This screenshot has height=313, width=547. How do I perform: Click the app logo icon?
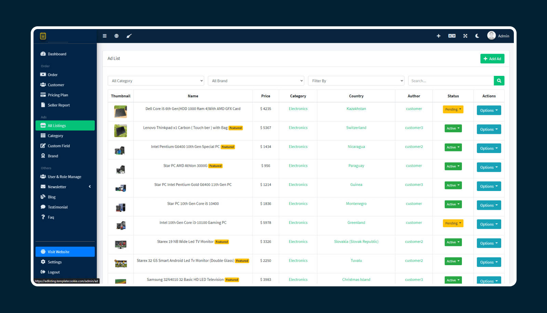(x=43, y=36)
